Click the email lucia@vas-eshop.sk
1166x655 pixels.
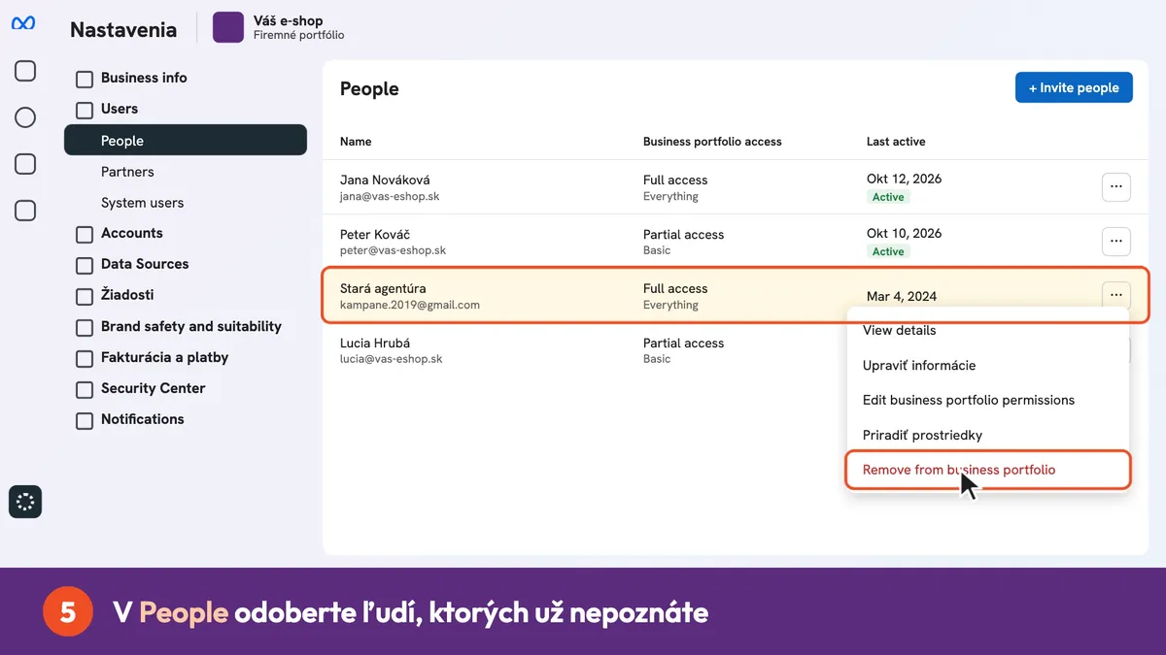click(x=391, y=359)
